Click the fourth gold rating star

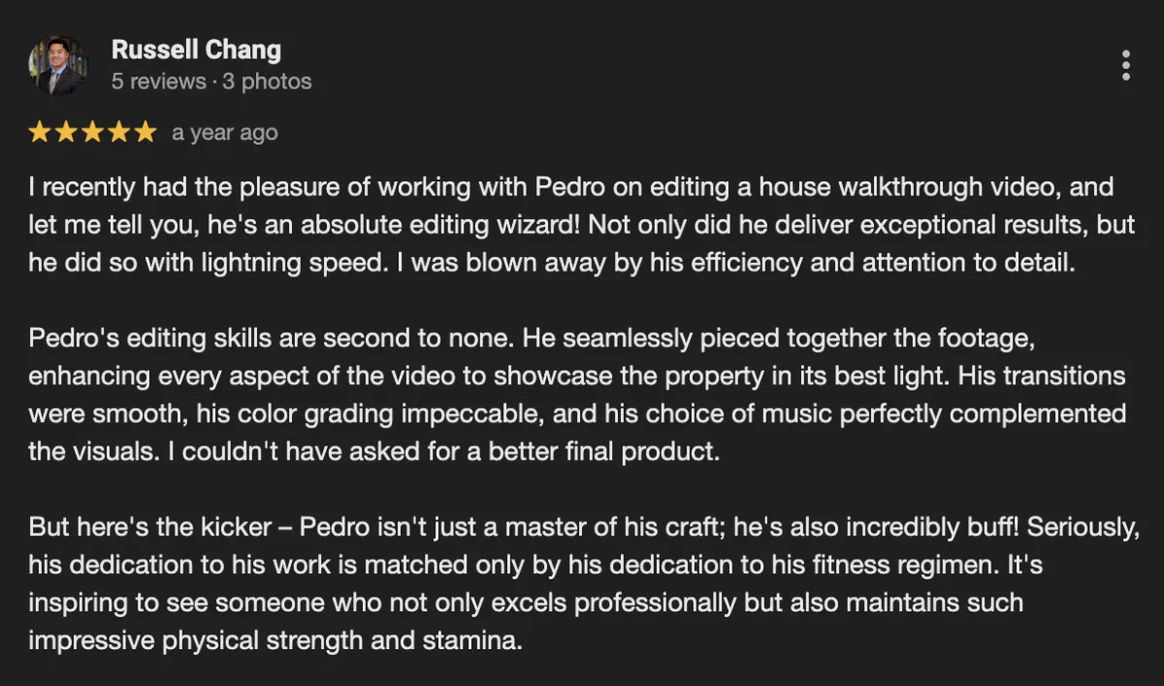click(118, 132)
